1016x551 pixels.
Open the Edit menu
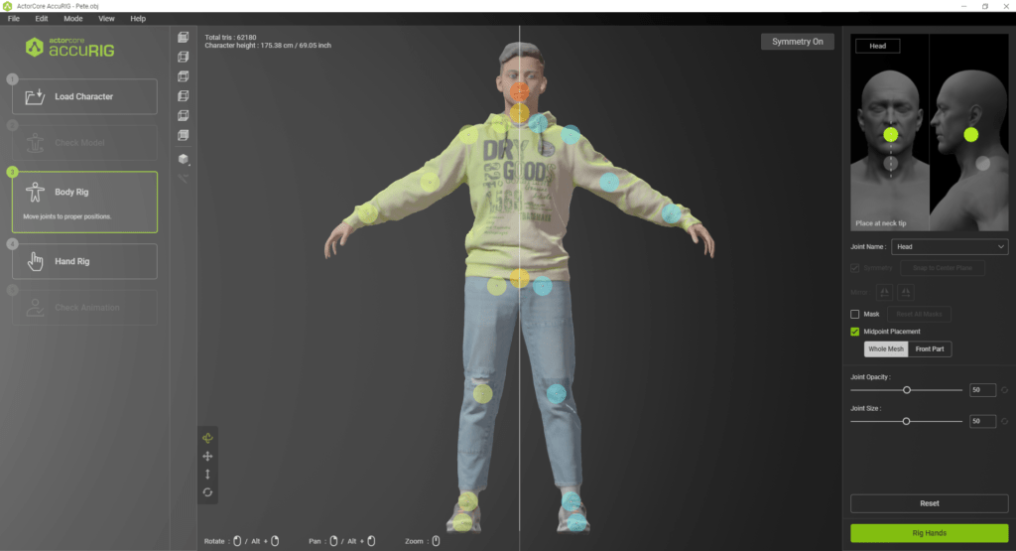pyautogui.click(x=42, y=18)
